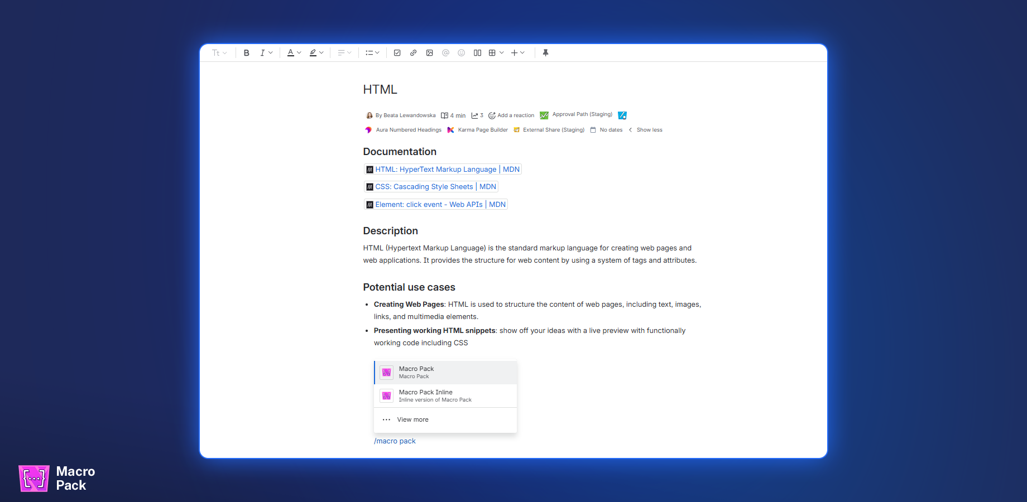Insert a column layout
The image size is (1027, 502).
[477, 53]
